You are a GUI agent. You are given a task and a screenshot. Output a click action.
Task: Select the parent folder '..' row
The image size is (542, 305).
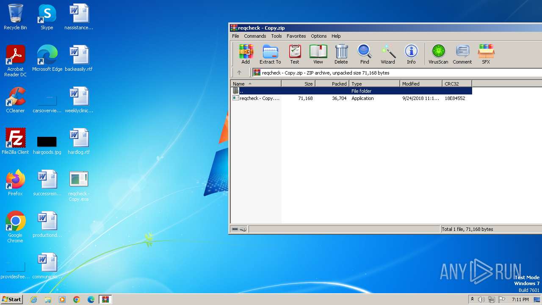click(351, 91)
